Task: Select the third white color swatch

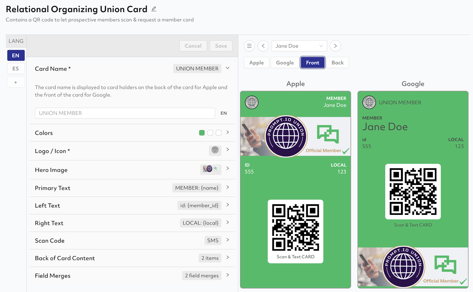Action: point(219,133)
